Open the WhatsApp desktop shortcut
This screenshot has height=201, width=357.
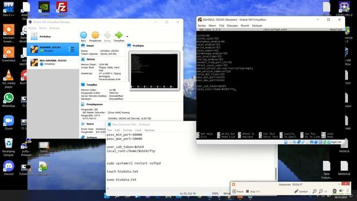pos(9,100)
